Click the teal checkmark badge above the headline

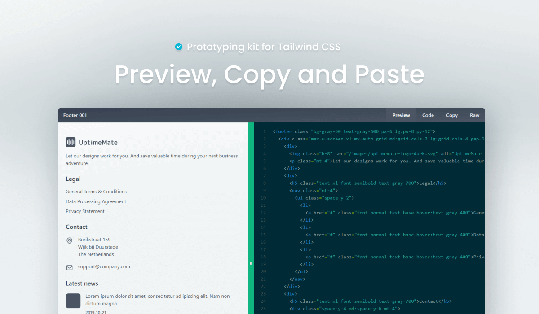[179, 46]
